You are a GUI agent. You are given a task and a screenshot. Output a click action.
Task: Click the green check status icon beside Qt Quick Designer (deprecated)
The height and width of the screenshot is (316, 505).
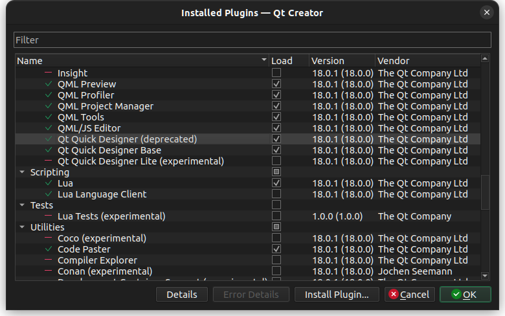coord(49,139)
